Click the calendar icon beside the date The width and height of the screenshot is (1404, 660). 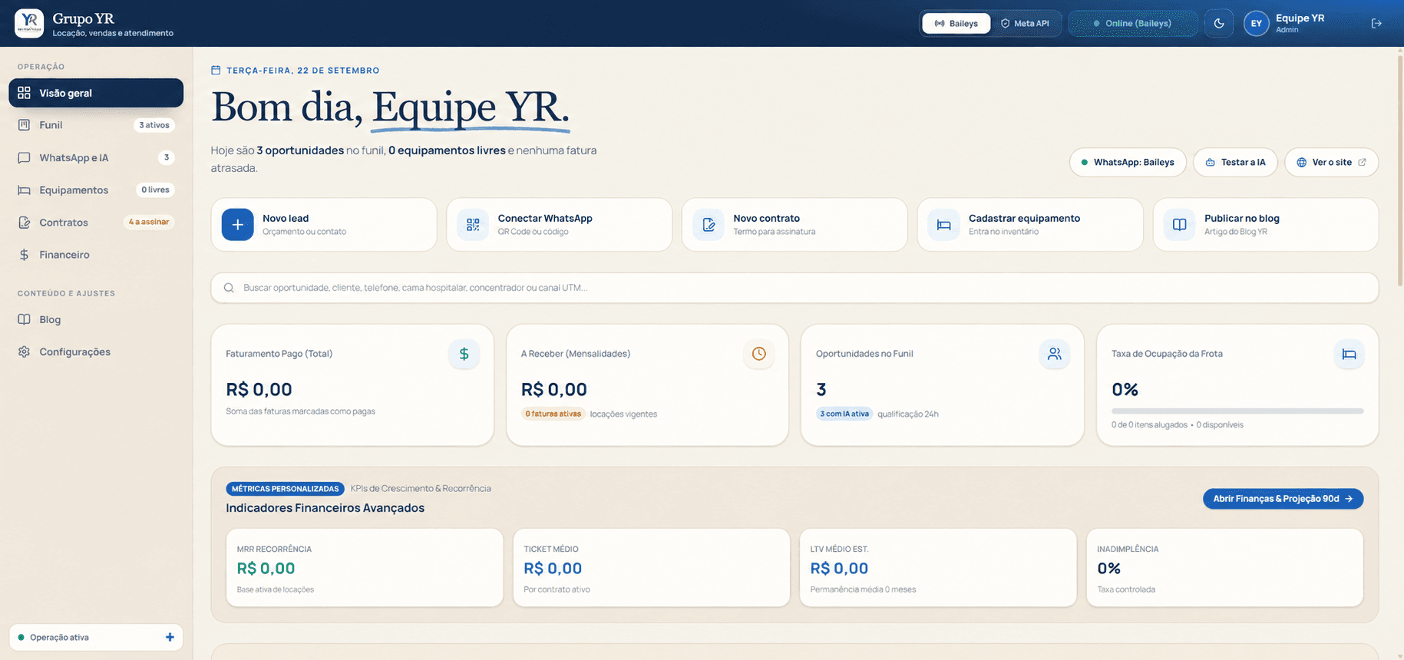pyautogui.click(x=216, y=71)
